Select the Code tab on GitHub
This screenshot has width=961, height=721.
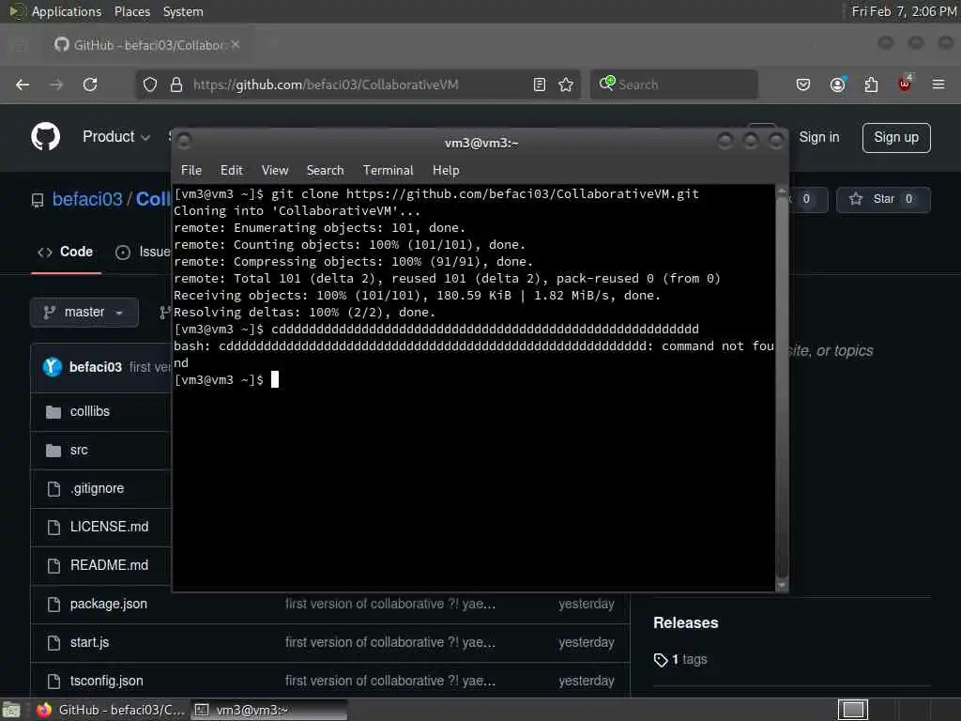pyautogui.click(x=66, y=252)
